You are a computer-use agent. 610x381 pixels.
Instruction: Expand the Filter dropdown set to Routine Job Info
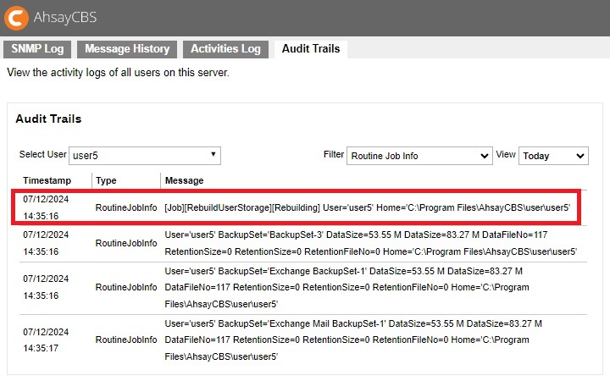[419, 156]
